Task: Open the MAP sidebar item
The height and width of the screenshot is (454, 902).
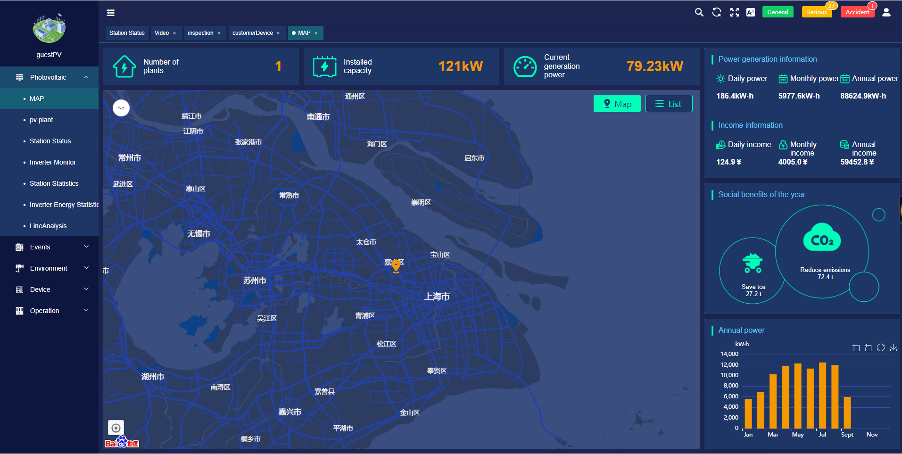Action: point(49,99)
